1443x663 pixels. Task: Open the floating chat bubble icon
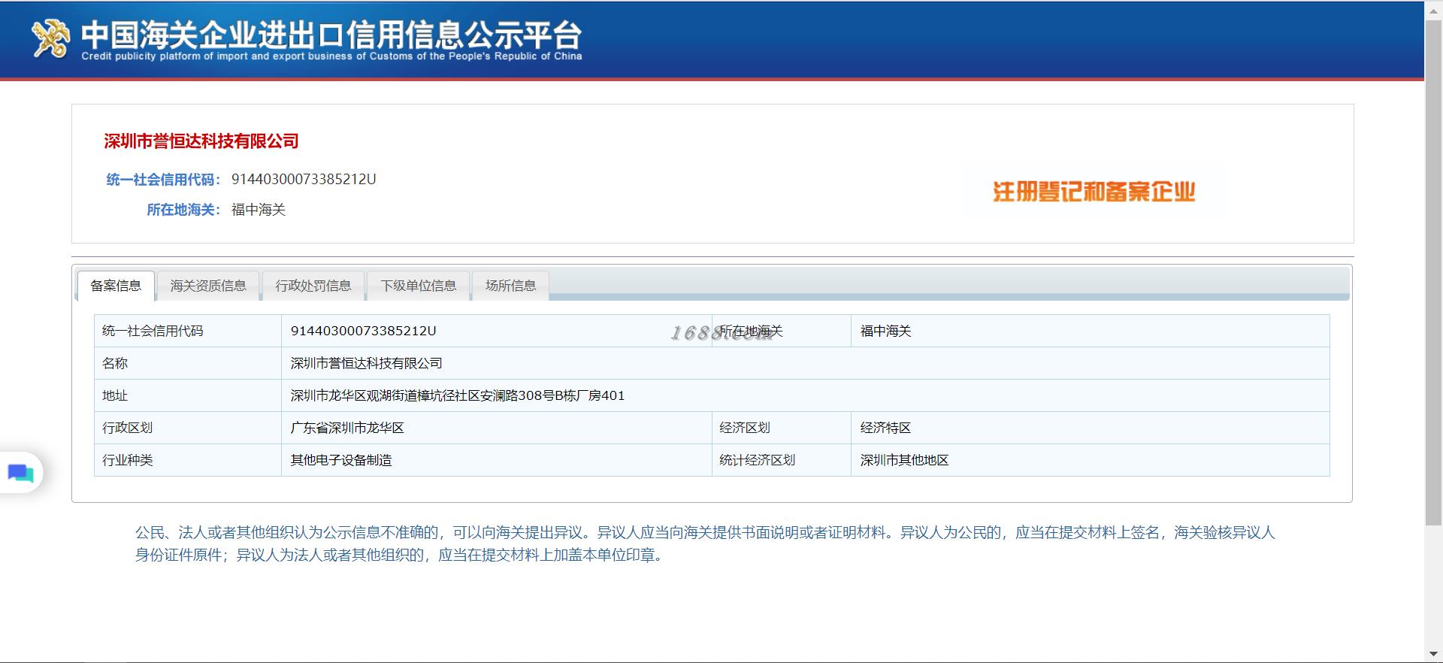pos(20,473)
